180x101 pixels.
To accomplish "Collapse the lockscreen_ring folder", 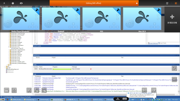I will click(x=9, y=47).
